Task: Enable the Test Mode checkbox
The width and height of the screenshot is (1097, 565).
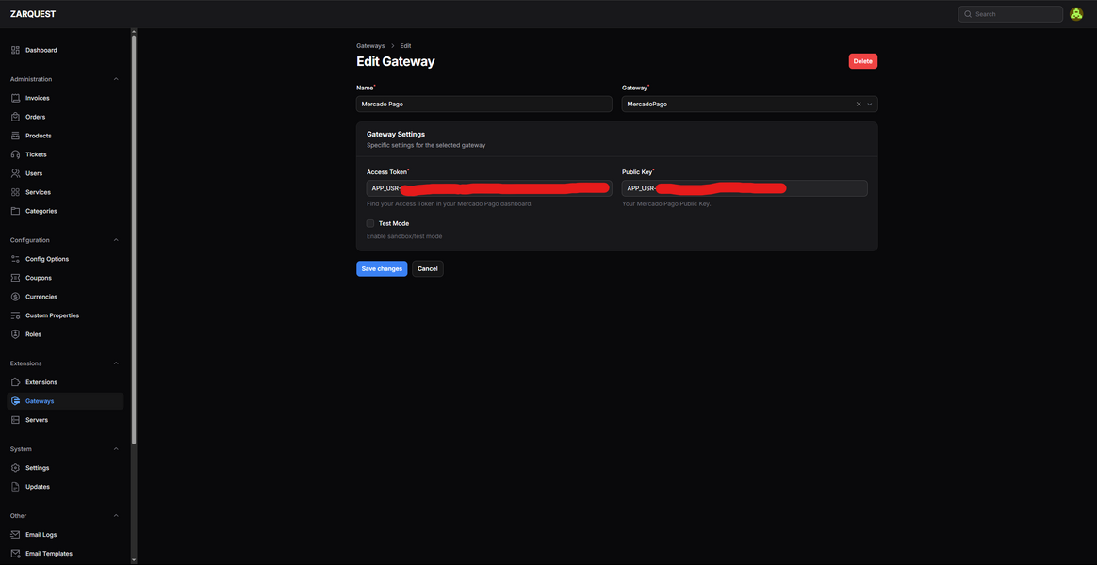Action: point(370,224)
